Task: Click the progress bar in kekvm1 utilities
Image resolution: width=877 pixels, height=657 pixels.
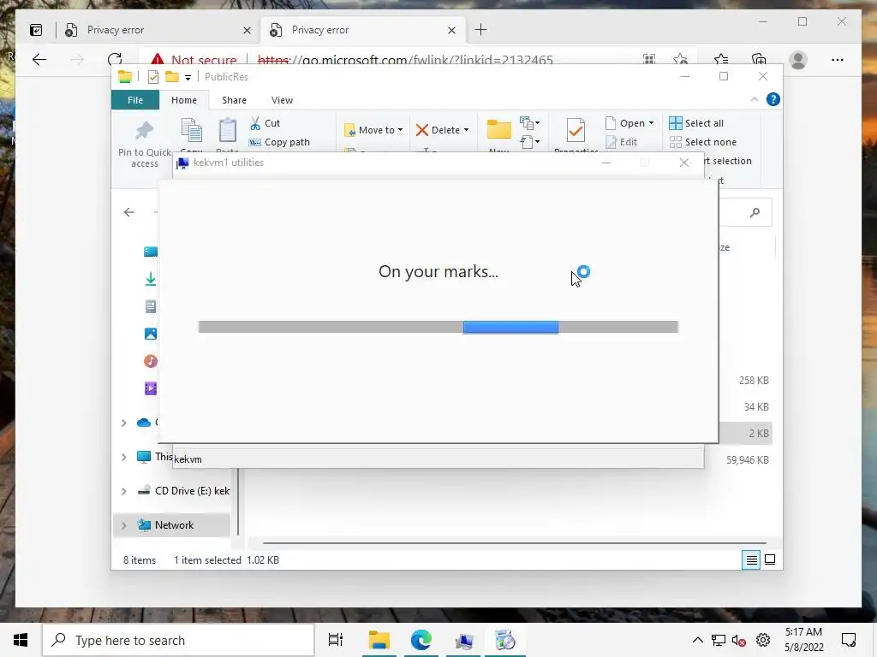Action: (438, 327)
